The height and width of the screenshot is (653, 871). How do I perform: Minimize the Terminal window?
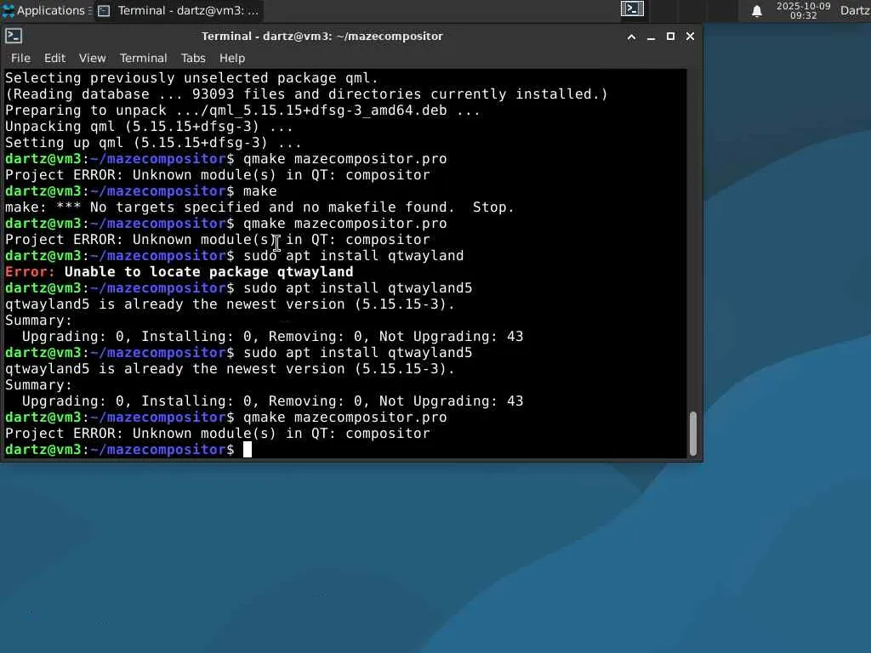(651, 37)
